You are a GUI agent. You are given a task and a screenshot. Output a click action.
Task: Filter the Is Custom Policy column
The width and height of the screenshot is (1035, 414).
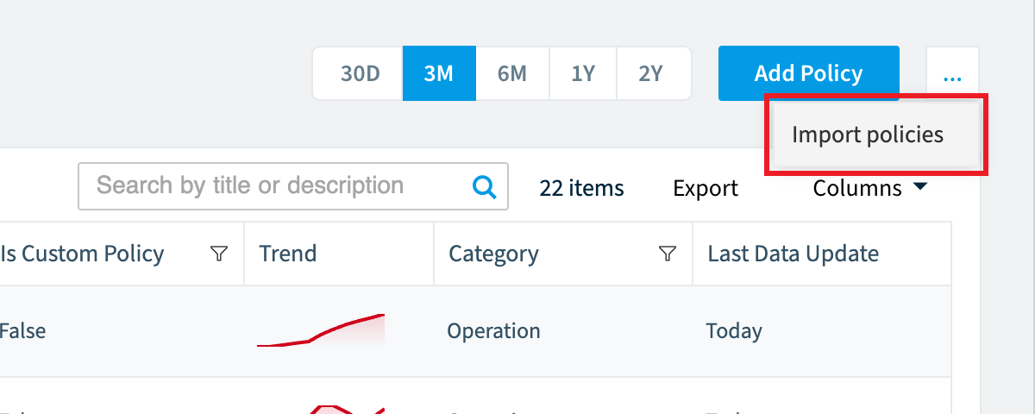click(220, 254)
